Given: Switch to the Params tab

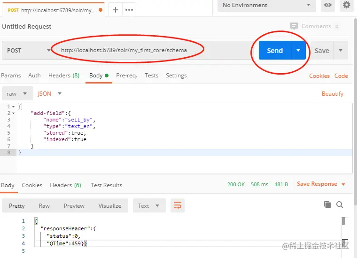Looking at the screenshot, I should pos(11,76).
